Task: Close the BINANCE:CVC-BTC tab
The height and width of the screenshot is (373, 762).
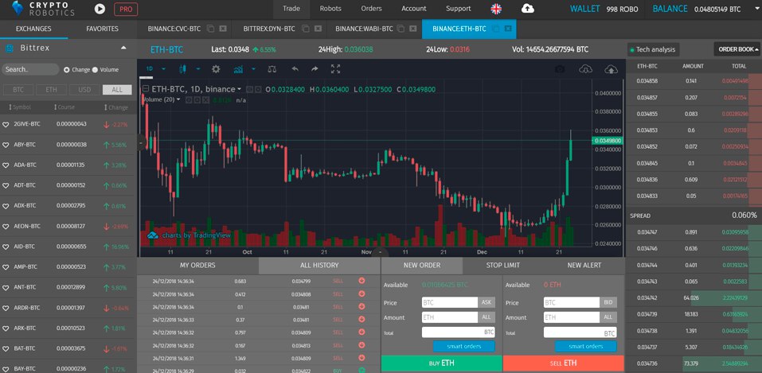Action: (x=223, y=29)
